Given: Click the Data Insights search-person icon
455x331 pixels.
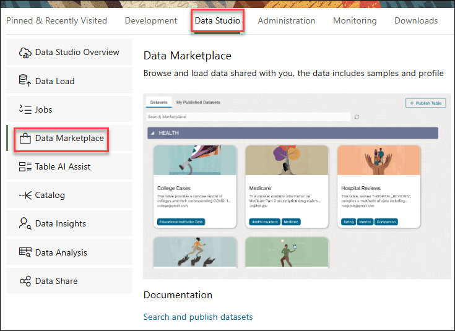Looking at the screenshot, I should click(x=25, y=224).
